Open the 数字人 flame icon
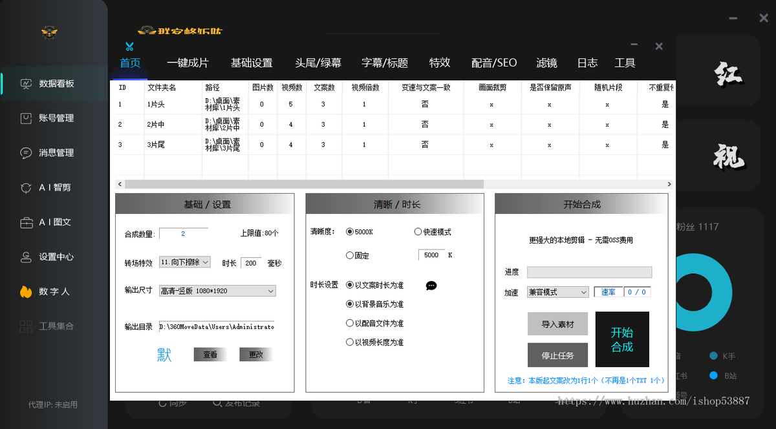Viewport: 776px width, 429px height. click(x=26, y=292)
